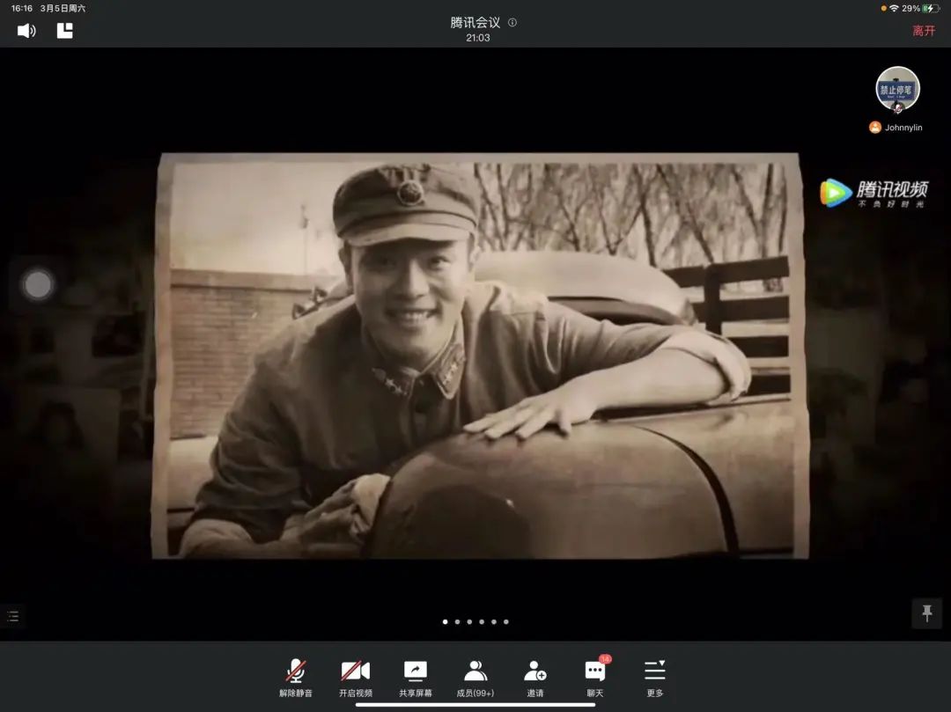The height and width of the screenshot is (712, 951).
Task: Tap the battery indicator in status bar
Action: pos(930,8)
